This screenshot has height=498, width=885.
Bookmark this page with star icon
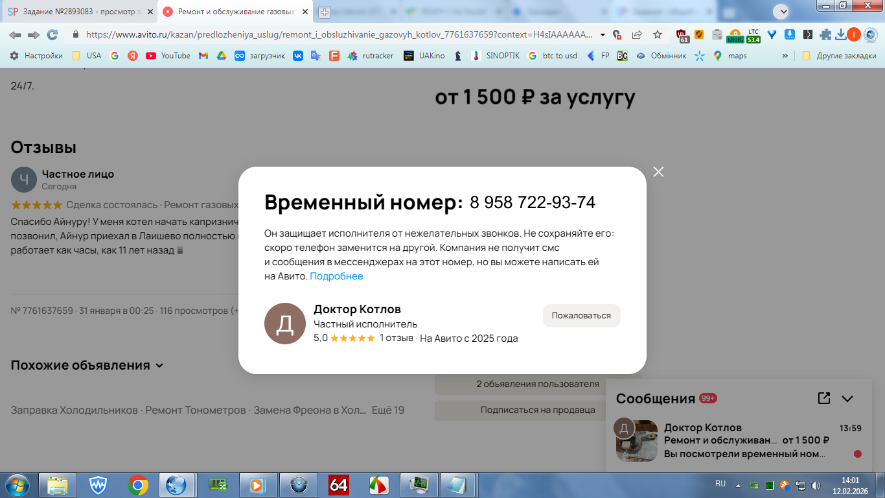(x=658, y=35)
